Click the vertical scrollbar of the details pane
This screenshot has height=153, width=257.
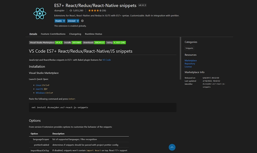click(181, 58)
